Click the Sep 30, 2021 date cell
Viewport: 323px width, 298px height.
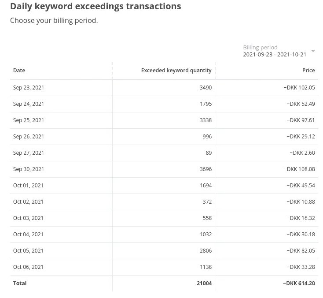click(29, 169)
